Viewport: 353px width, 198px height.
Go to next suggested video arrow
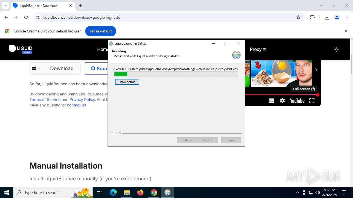tap(316, 70)
